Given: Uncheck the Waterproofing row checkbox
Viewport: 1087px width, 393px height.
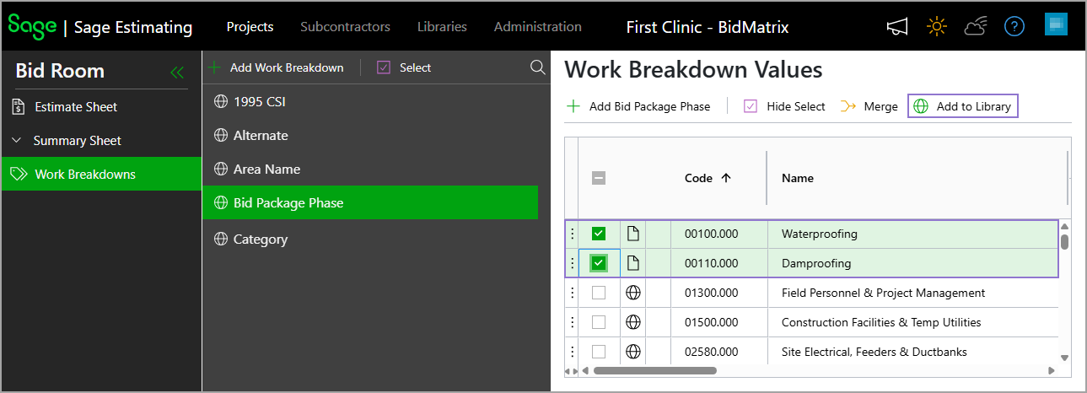Looking at the screenshot, I should [599, 234].
